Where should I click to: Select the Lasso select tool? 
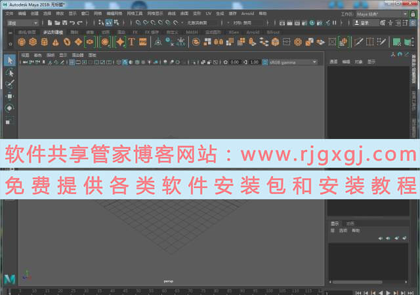(x=10, y=73)
